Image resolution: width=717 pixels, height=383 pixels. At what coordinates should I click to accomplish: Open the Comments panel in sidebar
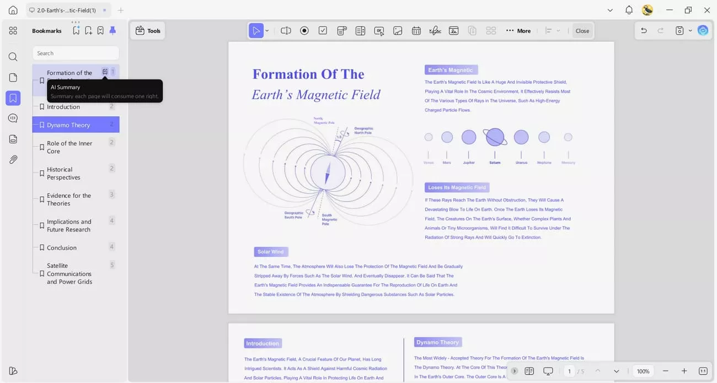[13, 117]
